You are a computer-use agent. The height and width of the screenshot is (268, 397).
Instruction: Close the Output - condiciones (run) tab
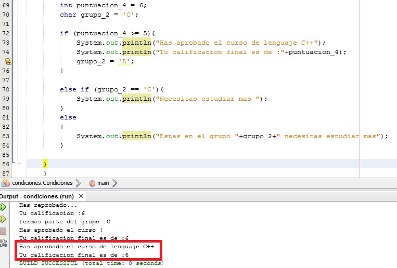pyautogui.click(x=81, y=196)
